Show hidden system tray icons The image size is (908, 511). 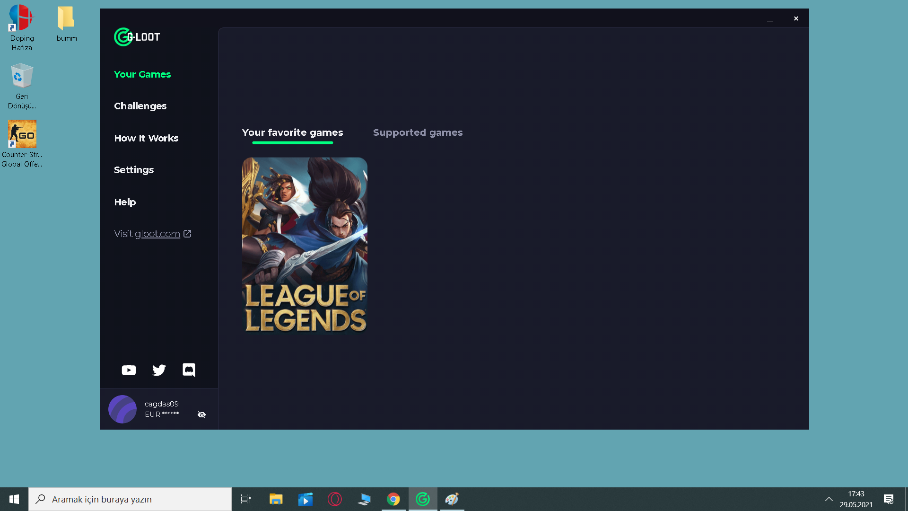tap(829, 499)
